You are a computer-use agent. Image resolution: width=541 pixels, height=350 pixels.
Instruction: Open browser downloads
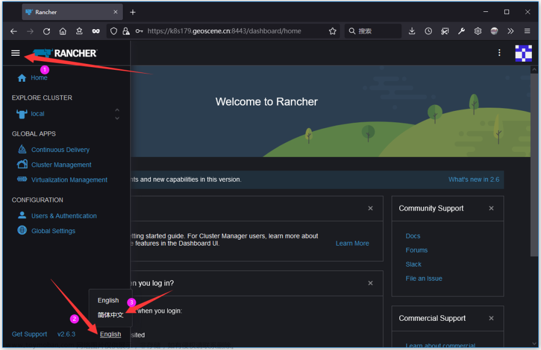pos(412,31)
